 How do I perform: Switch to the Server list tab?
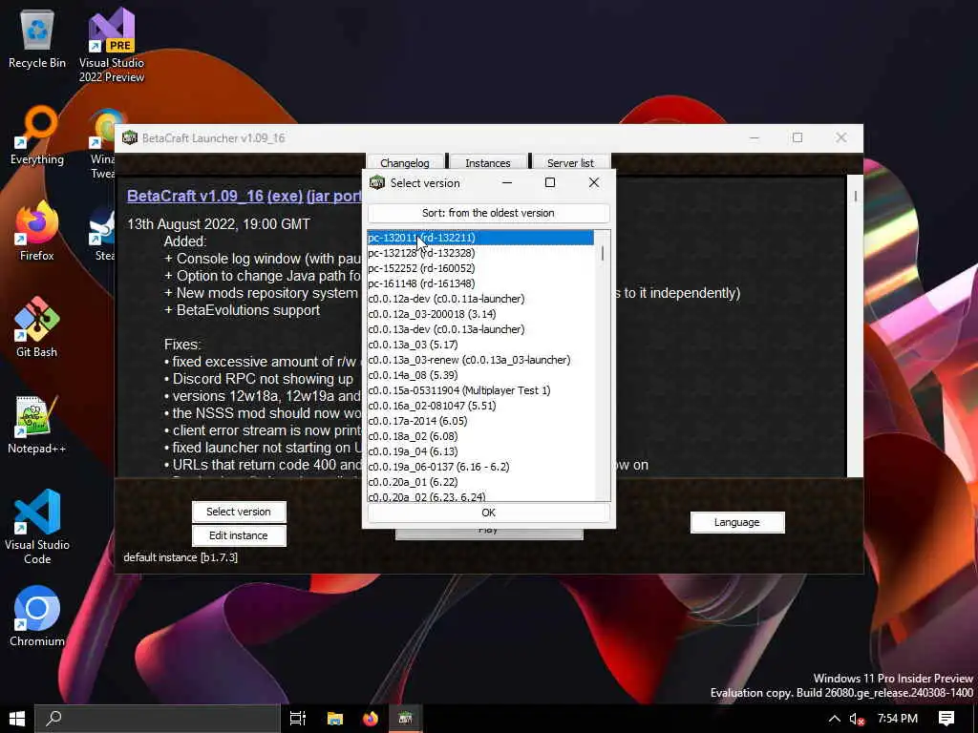click(x=570, y=162)
